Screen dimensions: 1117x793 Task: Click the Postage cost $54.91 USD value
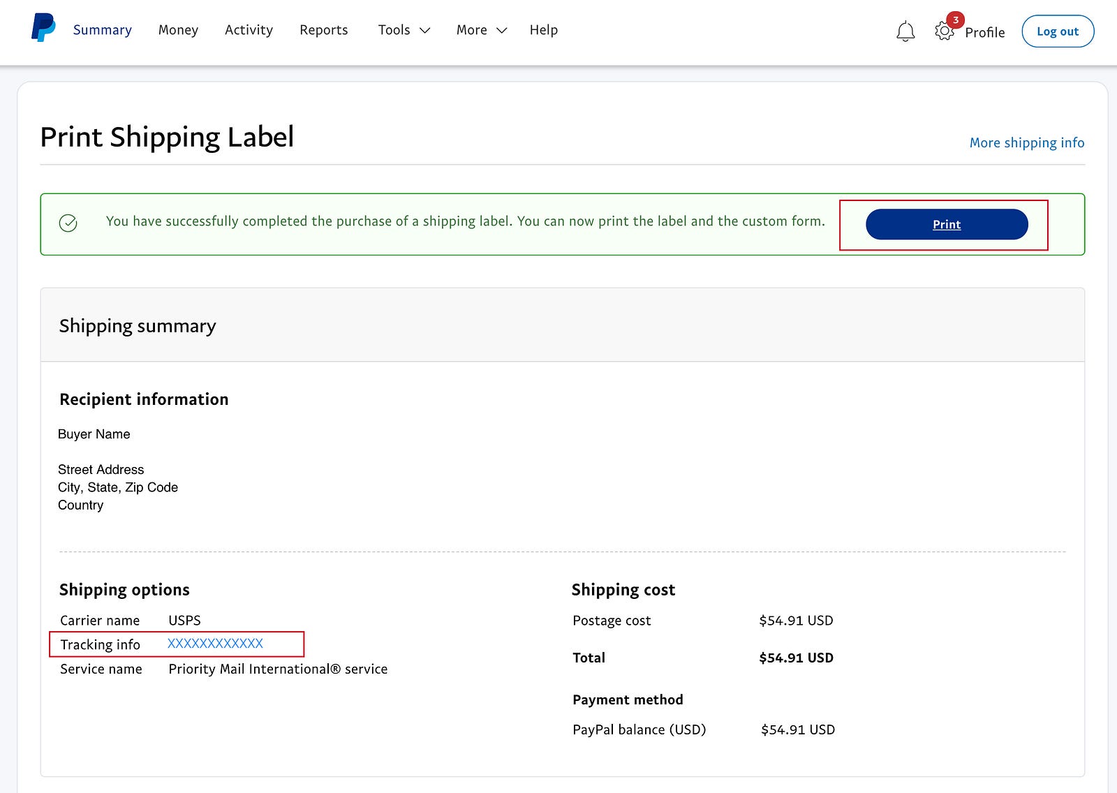(796, 621)
